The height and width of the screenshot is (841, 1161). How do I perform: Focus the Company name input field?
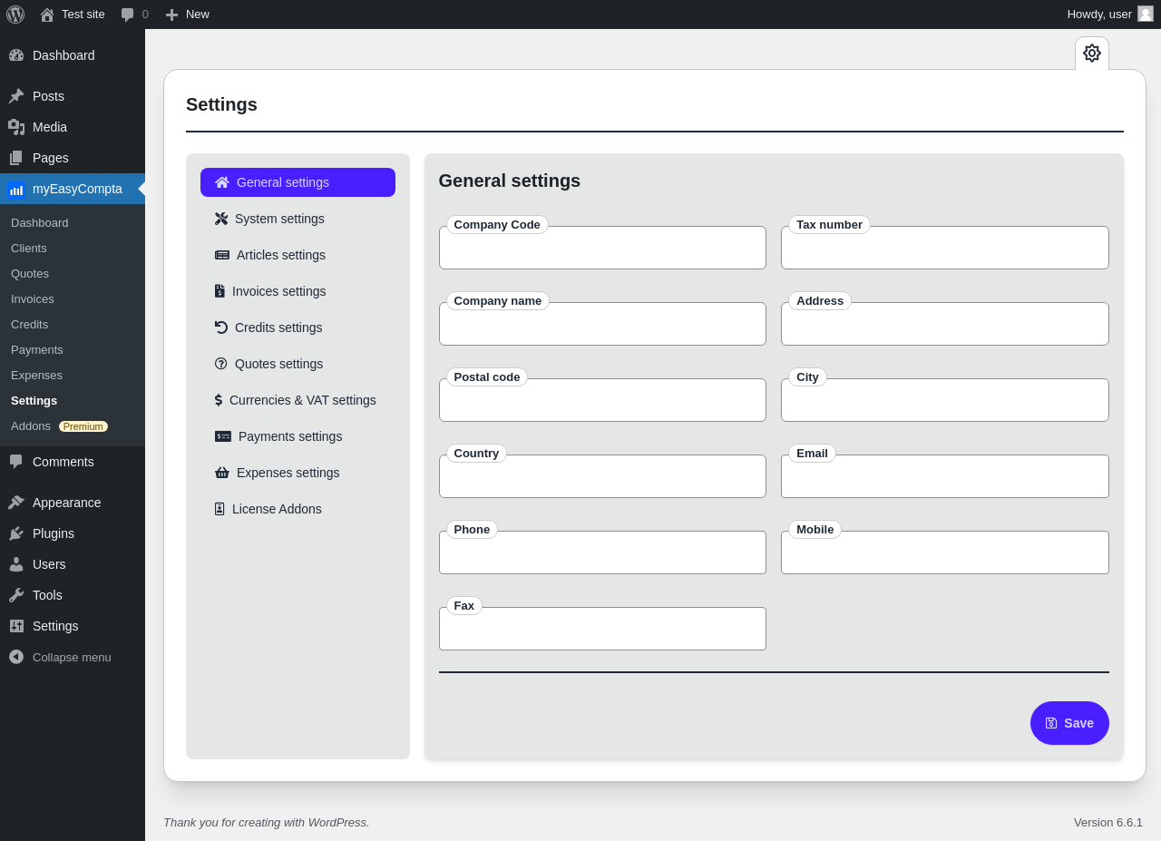pos(602,324)
